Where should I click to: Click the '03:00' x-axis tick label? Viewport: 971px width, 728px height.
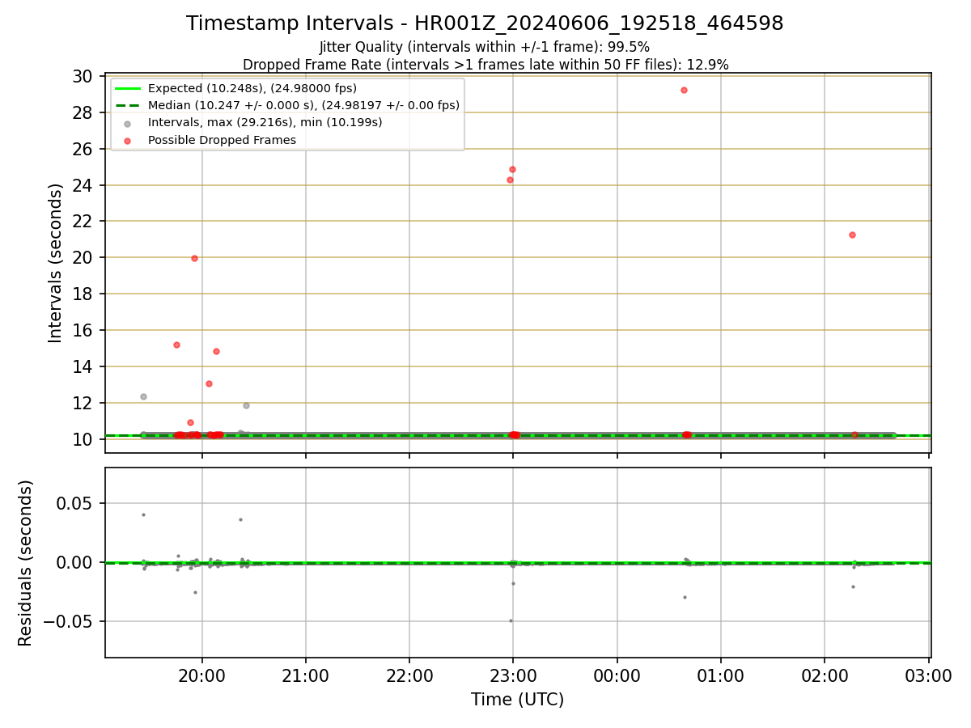(928, 677)
